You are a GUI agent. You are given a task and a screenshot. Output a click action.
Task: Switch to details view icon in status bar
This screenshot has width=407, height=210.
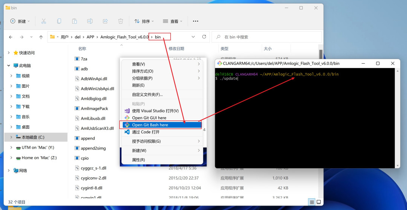pyautogui.click(x=312, y=202)
